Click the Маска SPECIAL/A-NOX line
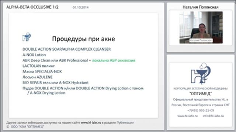Viewport: 236px width, 132px height. click(x=42, y=71)
